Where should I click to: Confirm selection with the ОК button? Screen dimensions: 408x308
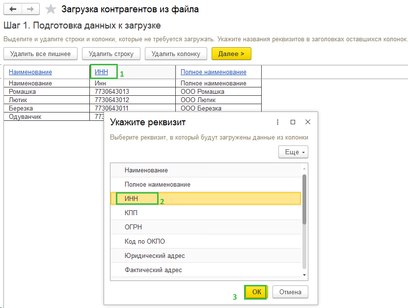coord(256,292)
